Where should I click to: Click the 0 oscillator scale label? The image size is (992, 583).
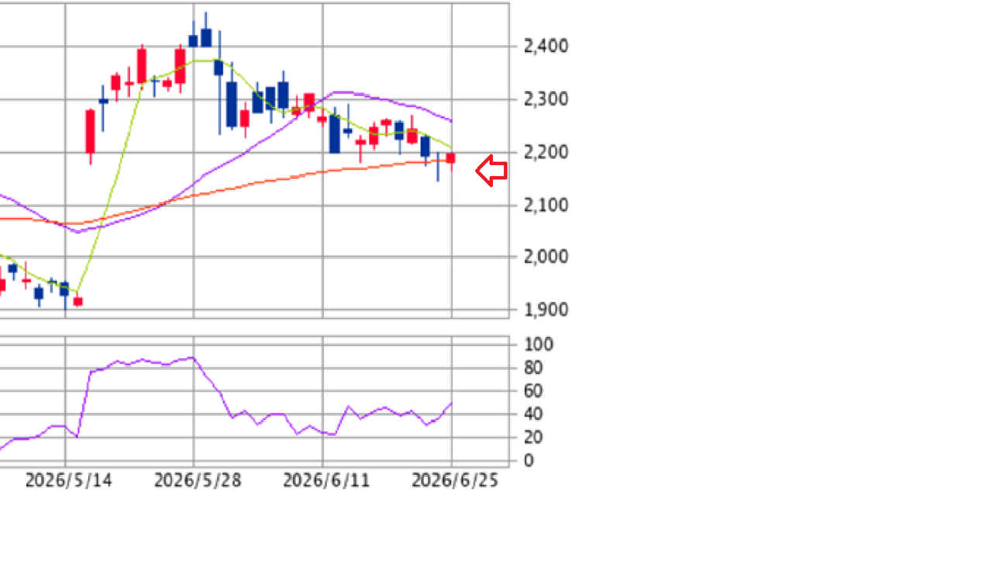pos(529,461)
